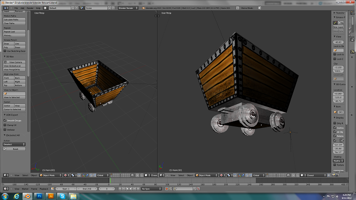The width and height of the screenshot is (356, 200).
Task: Delete the current screen layout with X
Action: coord(76,8)
